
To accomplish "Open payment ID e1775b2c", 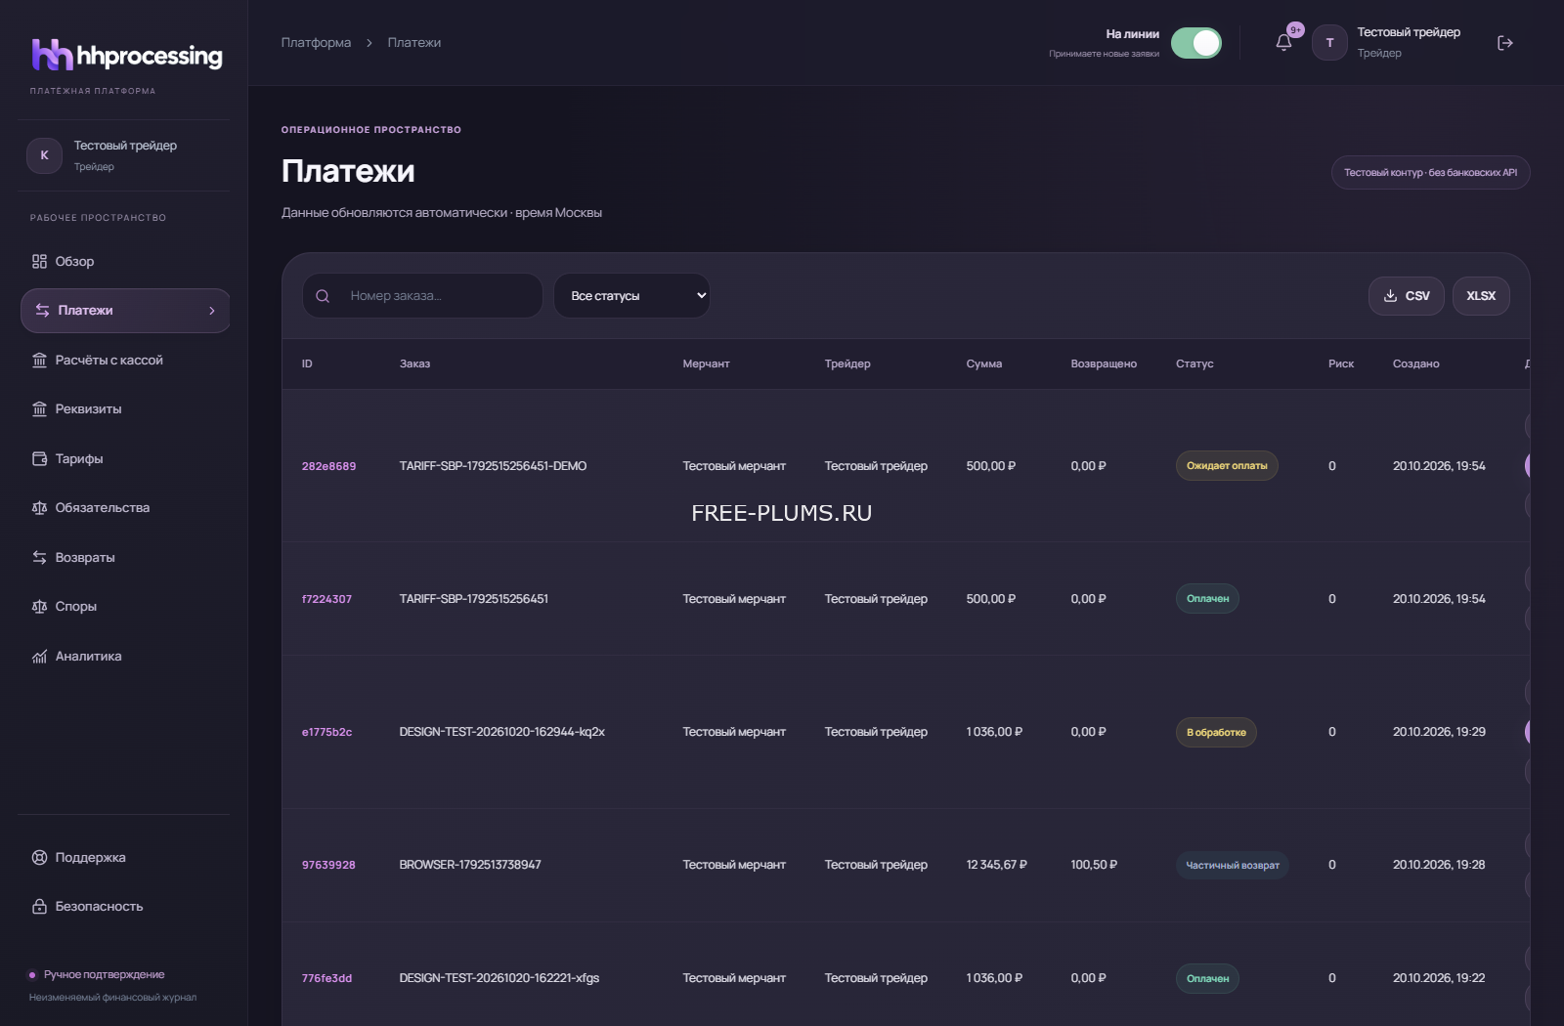I will click(x=326, y=732).
